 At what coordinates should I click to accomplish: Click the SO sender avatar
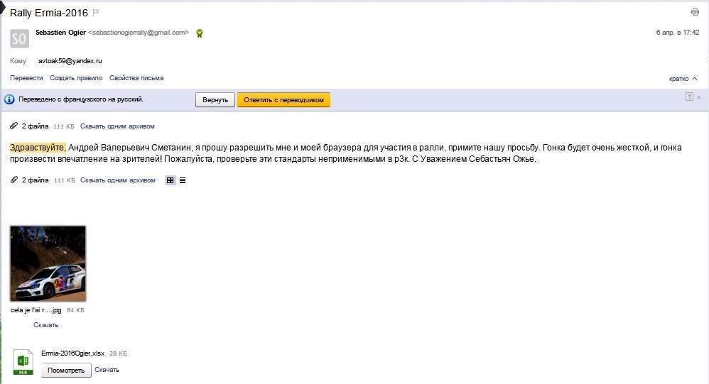pos(20,38)
